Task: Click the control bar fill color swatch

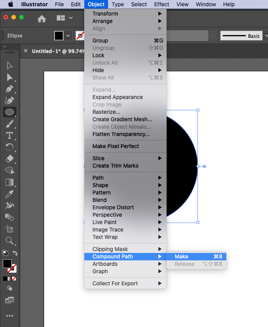Action: (x=59, y=35)
